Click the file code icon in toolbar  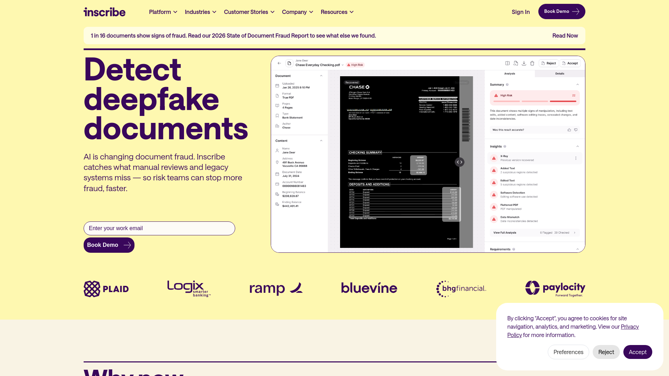516,63
